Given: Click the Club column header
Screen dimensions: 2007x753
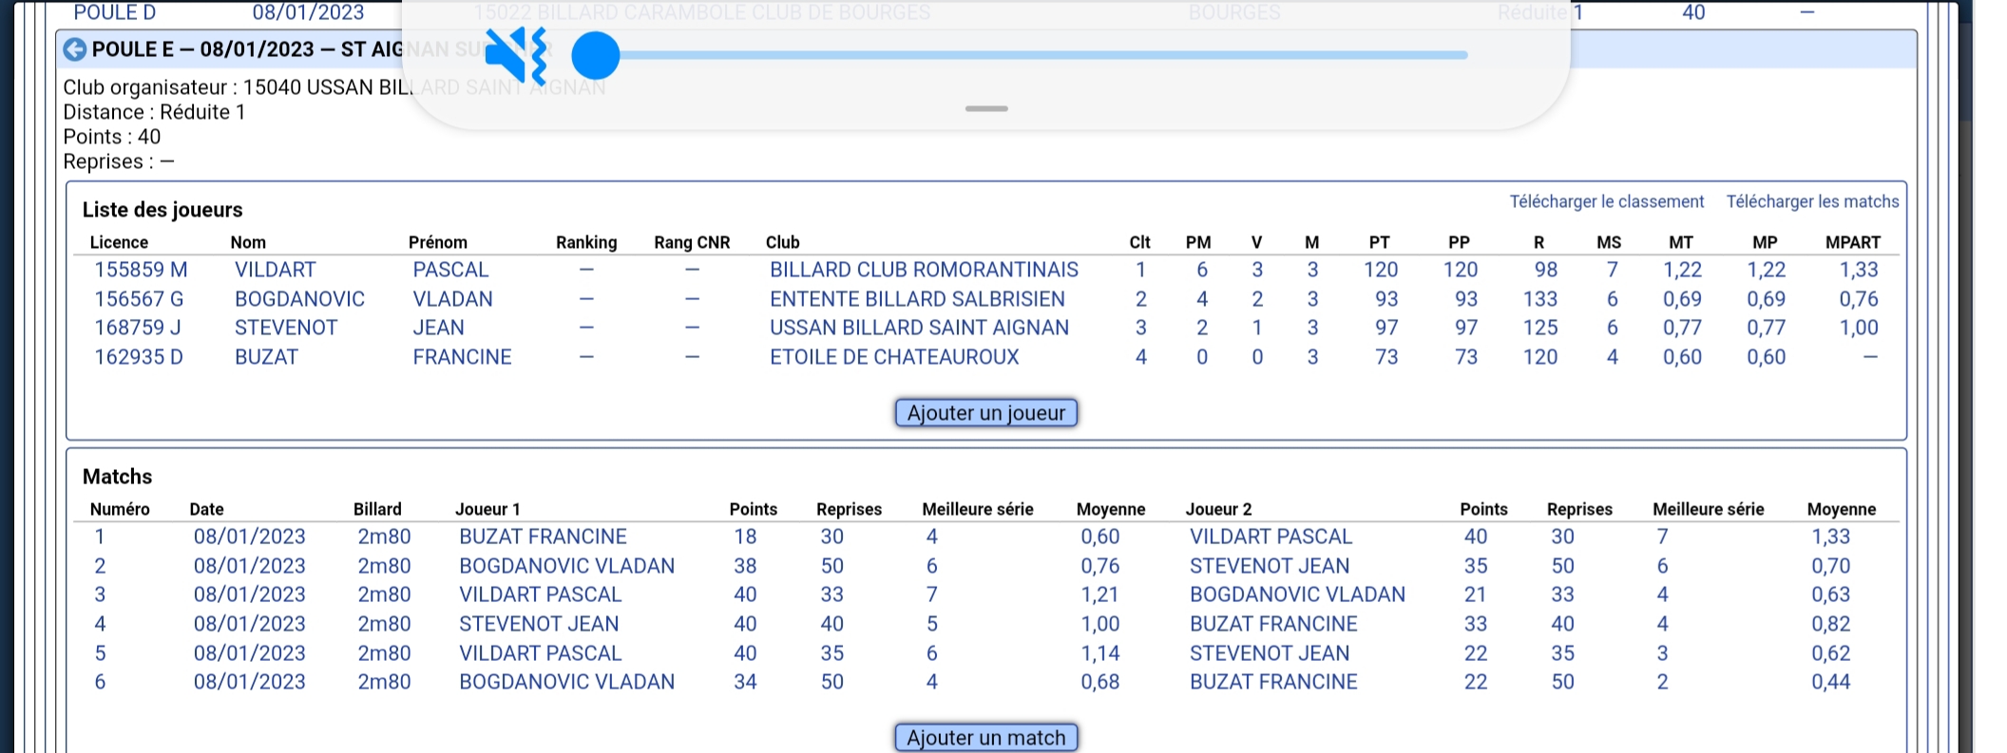Looking at the screenshot, I should 782,242.
